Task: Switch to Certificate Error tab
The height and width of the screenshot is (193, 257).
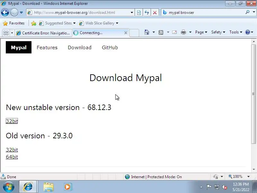Action: pos(43,33)
